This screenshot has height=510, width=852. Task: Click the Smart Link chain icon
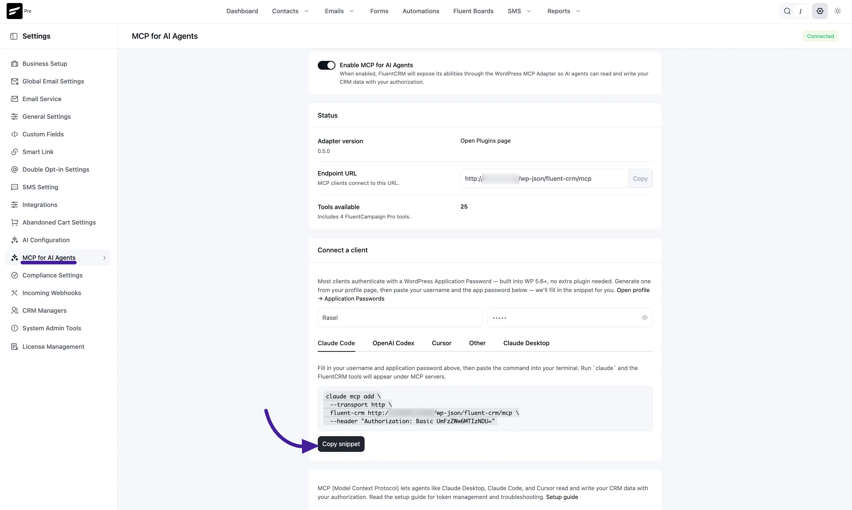(14, 152)
